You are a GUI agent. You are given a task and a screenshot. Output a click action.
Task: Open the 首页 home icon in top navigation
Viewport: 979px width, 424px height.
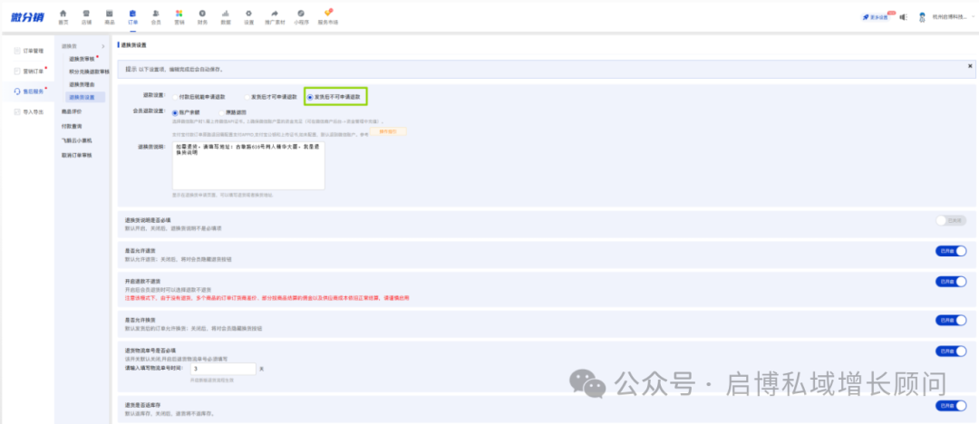[x=63, y=15]
